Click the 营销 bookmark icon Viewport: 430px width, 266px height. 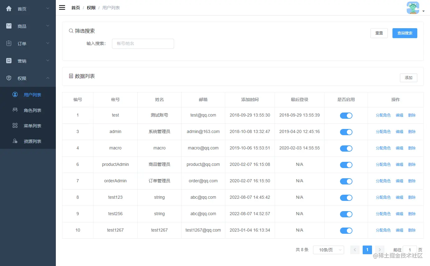pos(9,61)
